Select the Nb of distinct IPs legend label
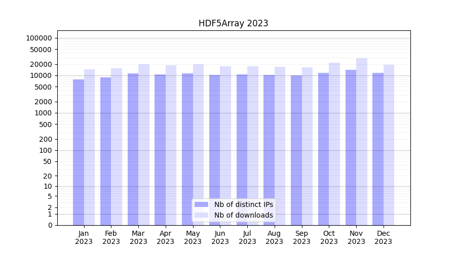The width and height of the screenshot is (456, 253). (x=243, y=204)
